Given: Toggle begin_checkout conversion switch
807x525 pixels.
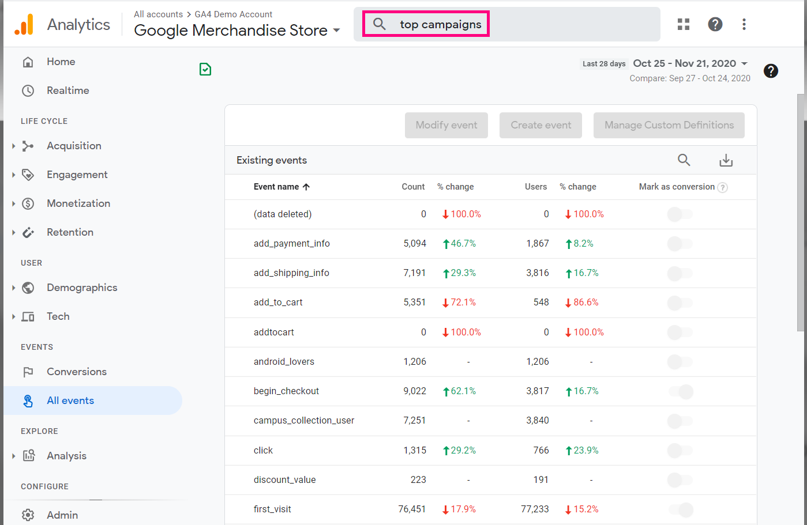Looking at the screenshot, I should pos(681,391).
